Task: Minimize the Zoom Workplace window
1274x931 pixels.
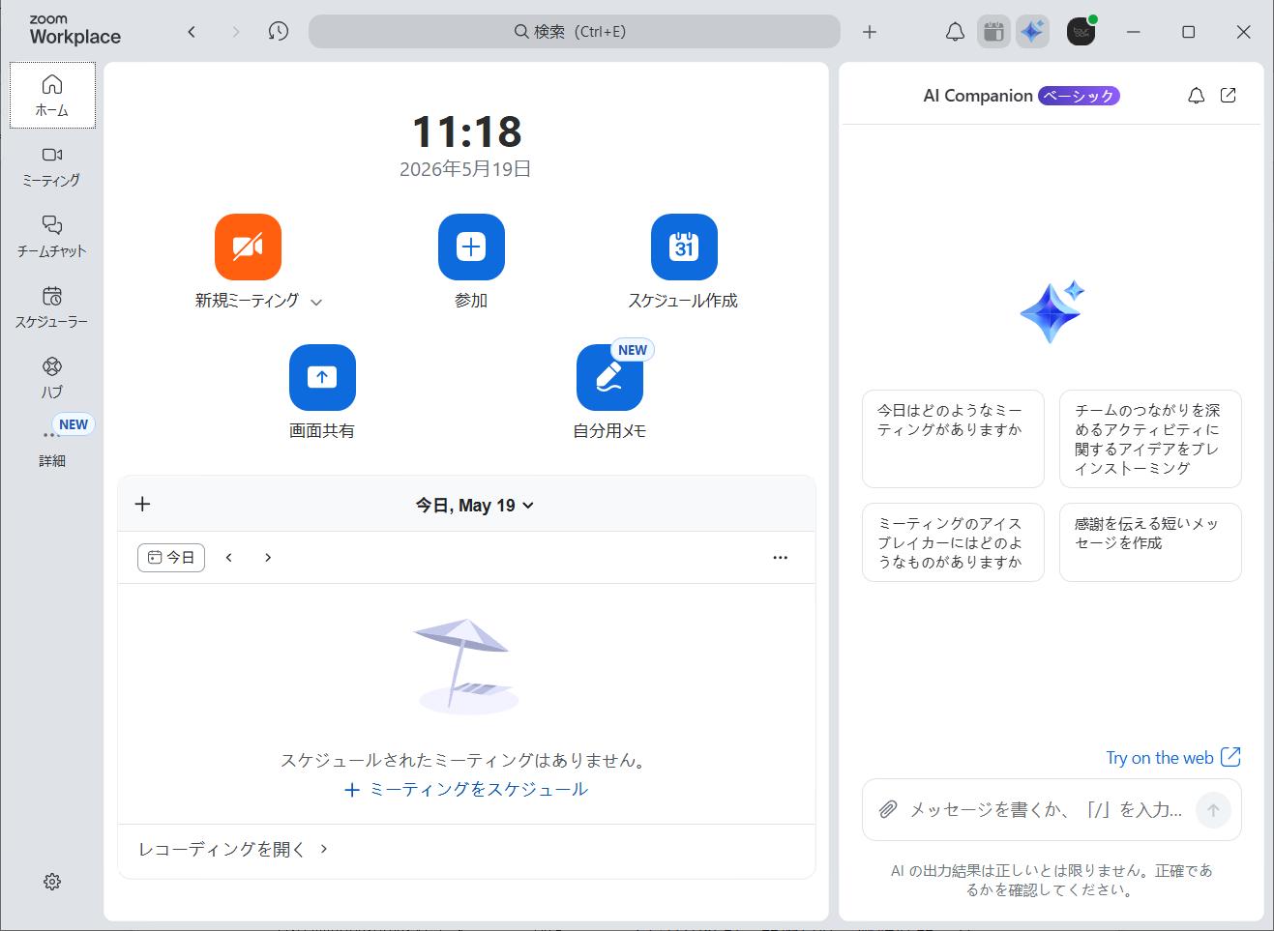Action: click(1134, 32)
